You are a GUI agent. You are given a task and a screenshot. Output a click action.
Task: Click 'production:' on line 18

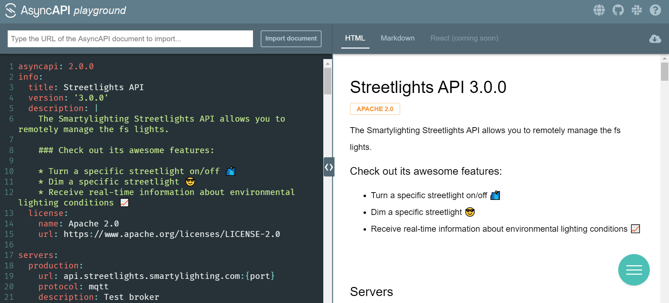pyautogui.click(x=56, y=266)
